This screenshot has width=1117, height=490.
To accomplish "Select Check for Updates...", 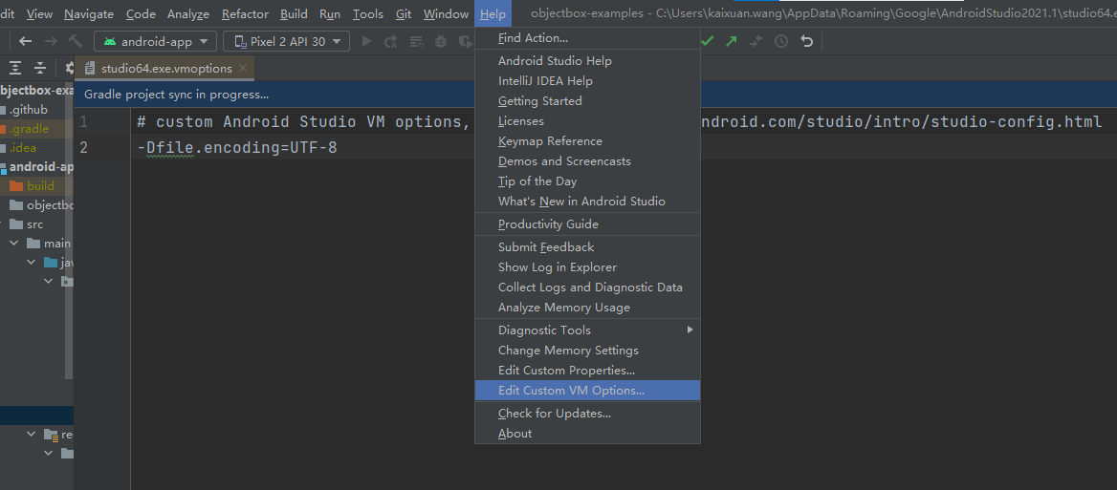I will click(x=588, y=414).
